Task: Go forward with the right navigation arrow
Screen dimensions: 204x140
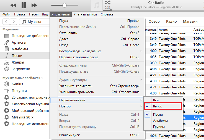Action: (13, 22)
